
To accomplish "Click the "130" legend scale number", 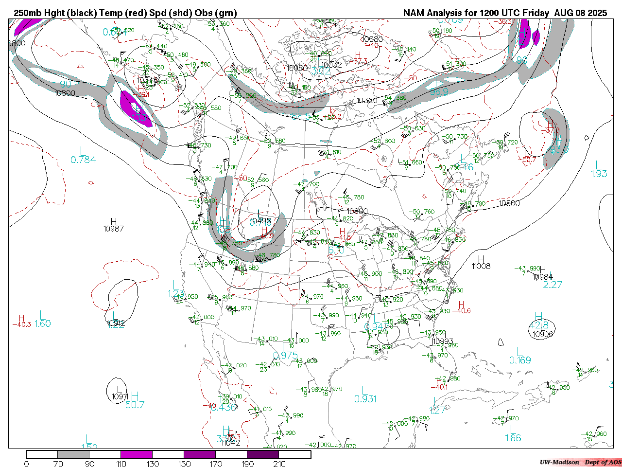I will coord(153,464).
